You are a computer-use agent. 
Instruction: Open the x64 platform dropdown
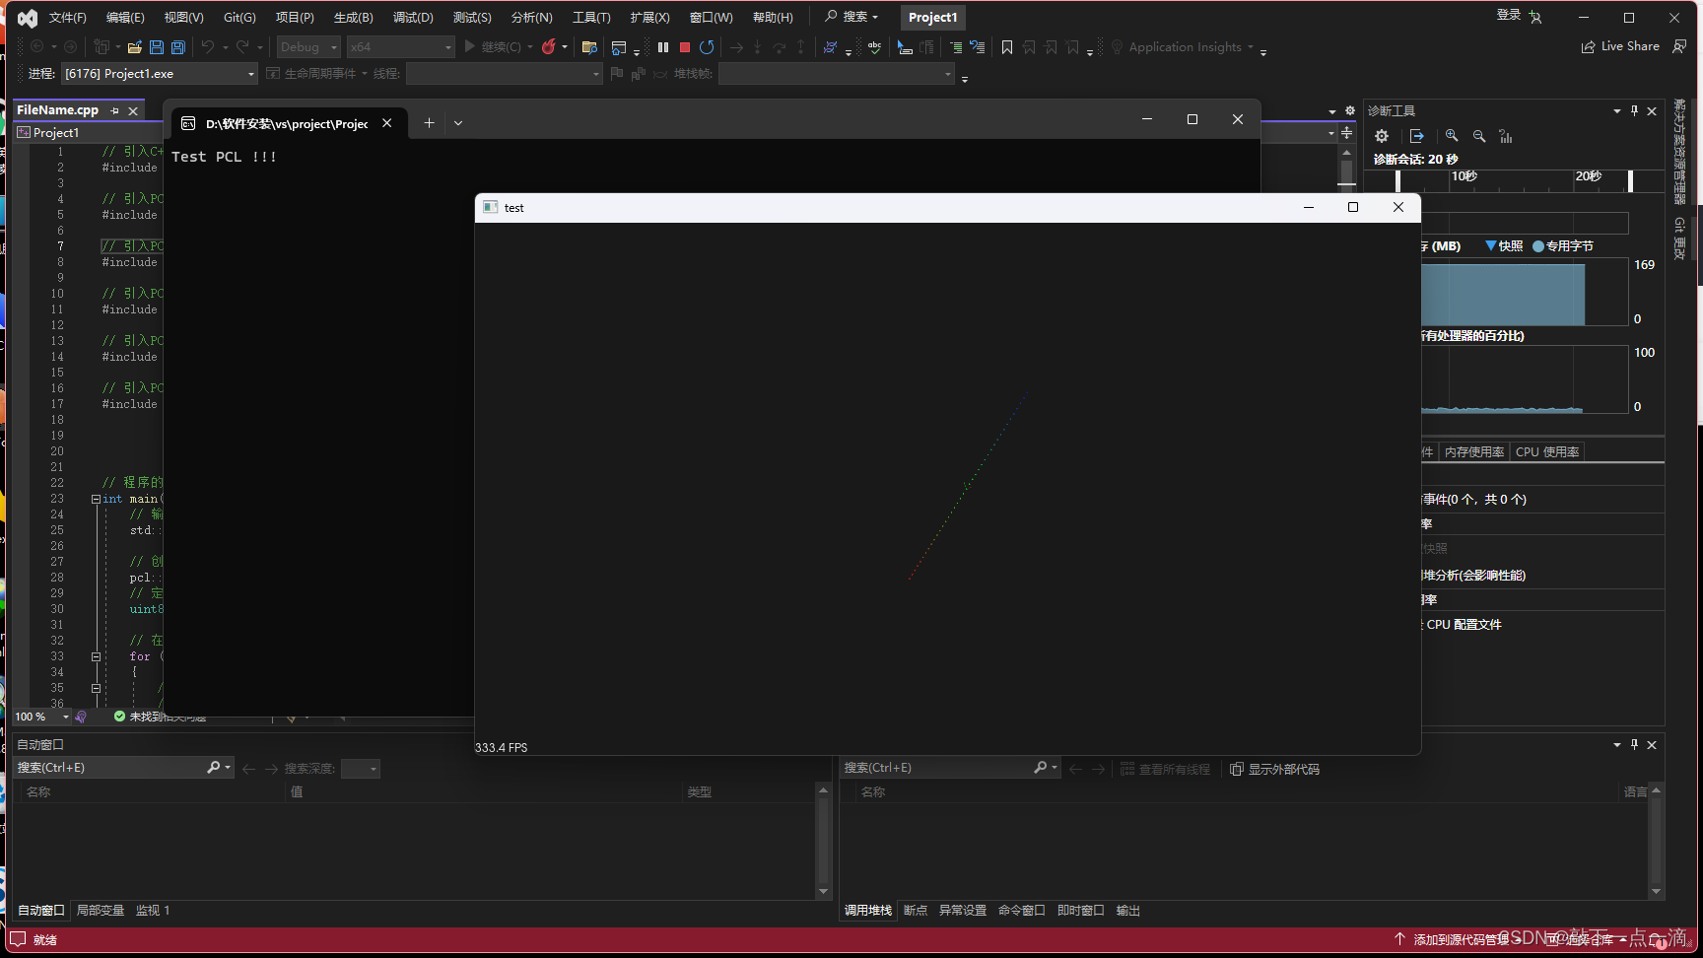(401, 46)
